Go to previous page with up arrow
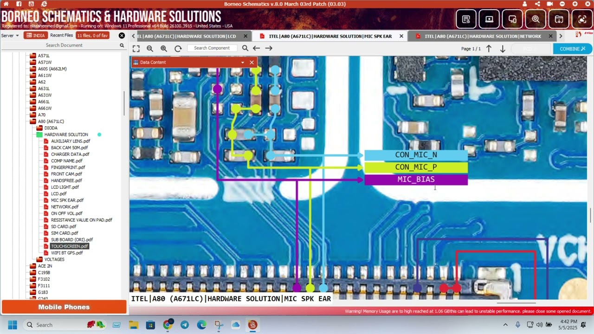 pos(489,49)
